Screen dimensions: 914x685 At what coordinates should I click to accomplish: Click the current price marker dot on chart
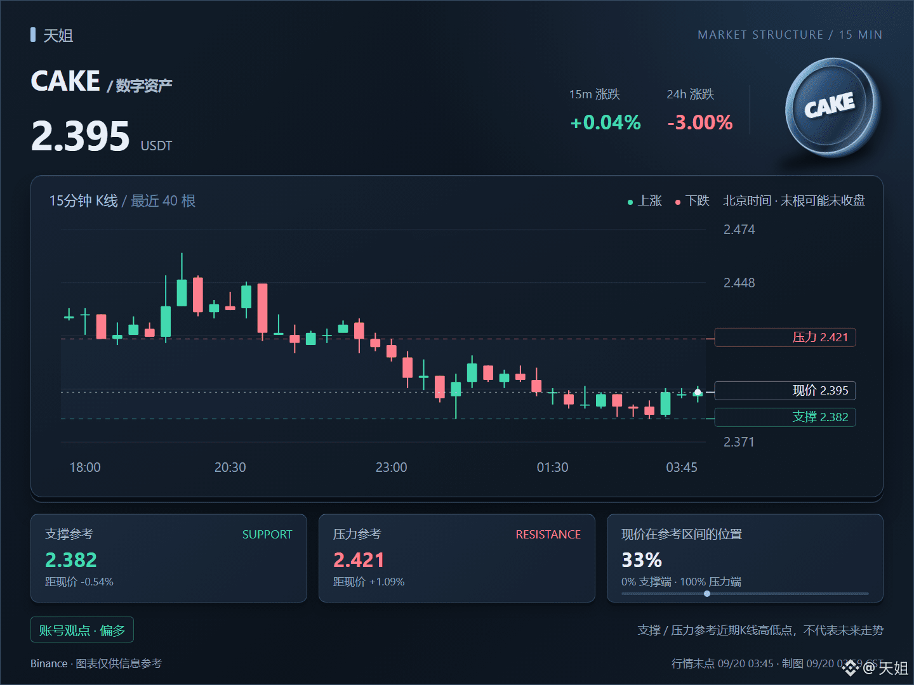coord(698,393)
